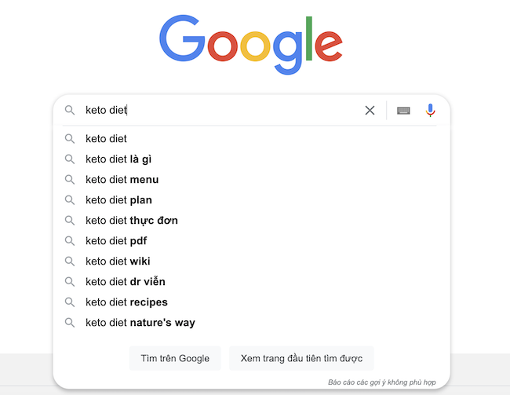Click magnifier icon beside 'keto diet pdf'
This screenshot has width=510, height=395.
pos(70,241)
